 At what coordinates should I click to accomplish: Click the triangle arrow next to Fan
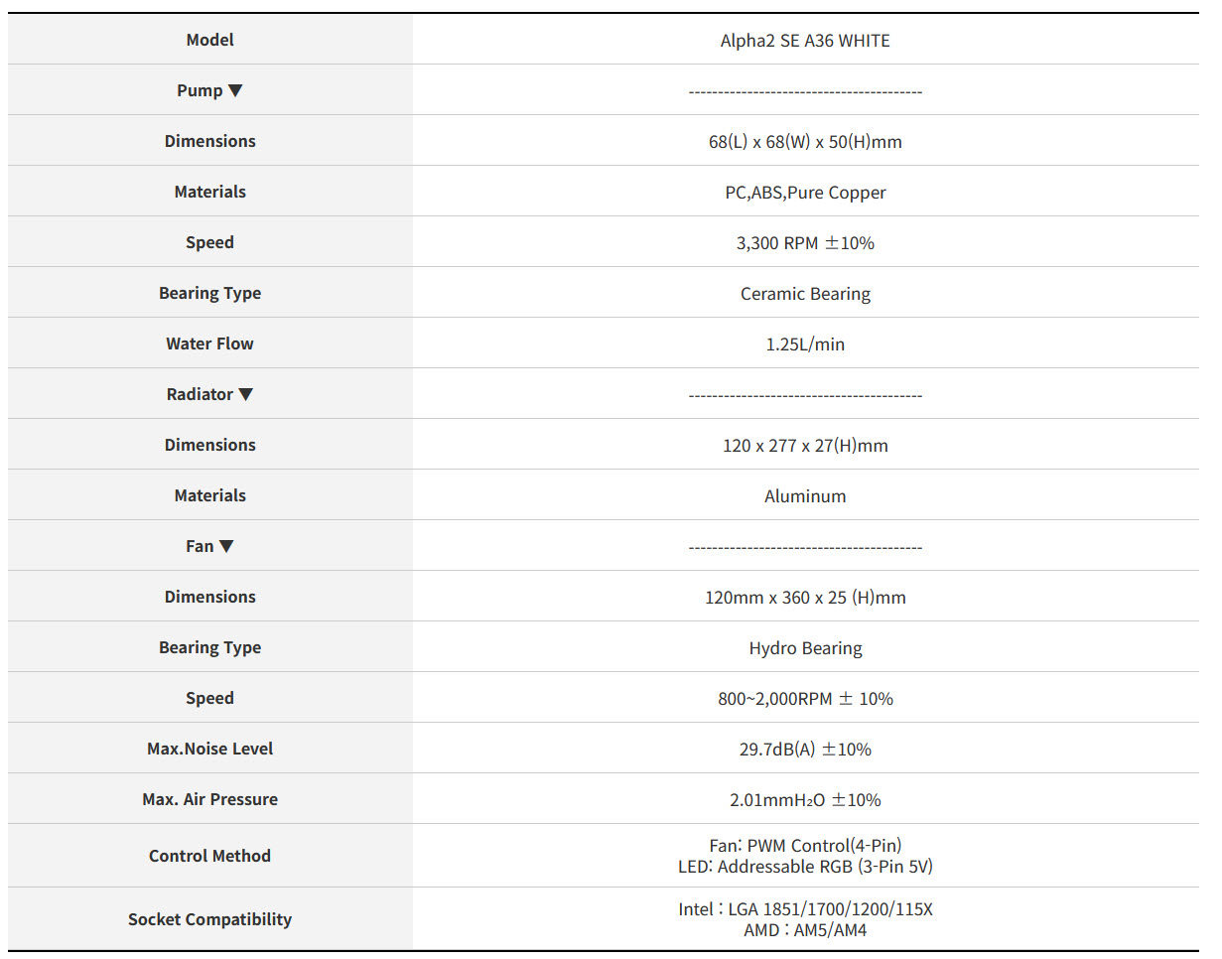point(226,546)
